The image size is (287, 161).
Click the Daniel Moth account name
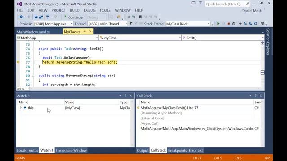click(252, 11)
